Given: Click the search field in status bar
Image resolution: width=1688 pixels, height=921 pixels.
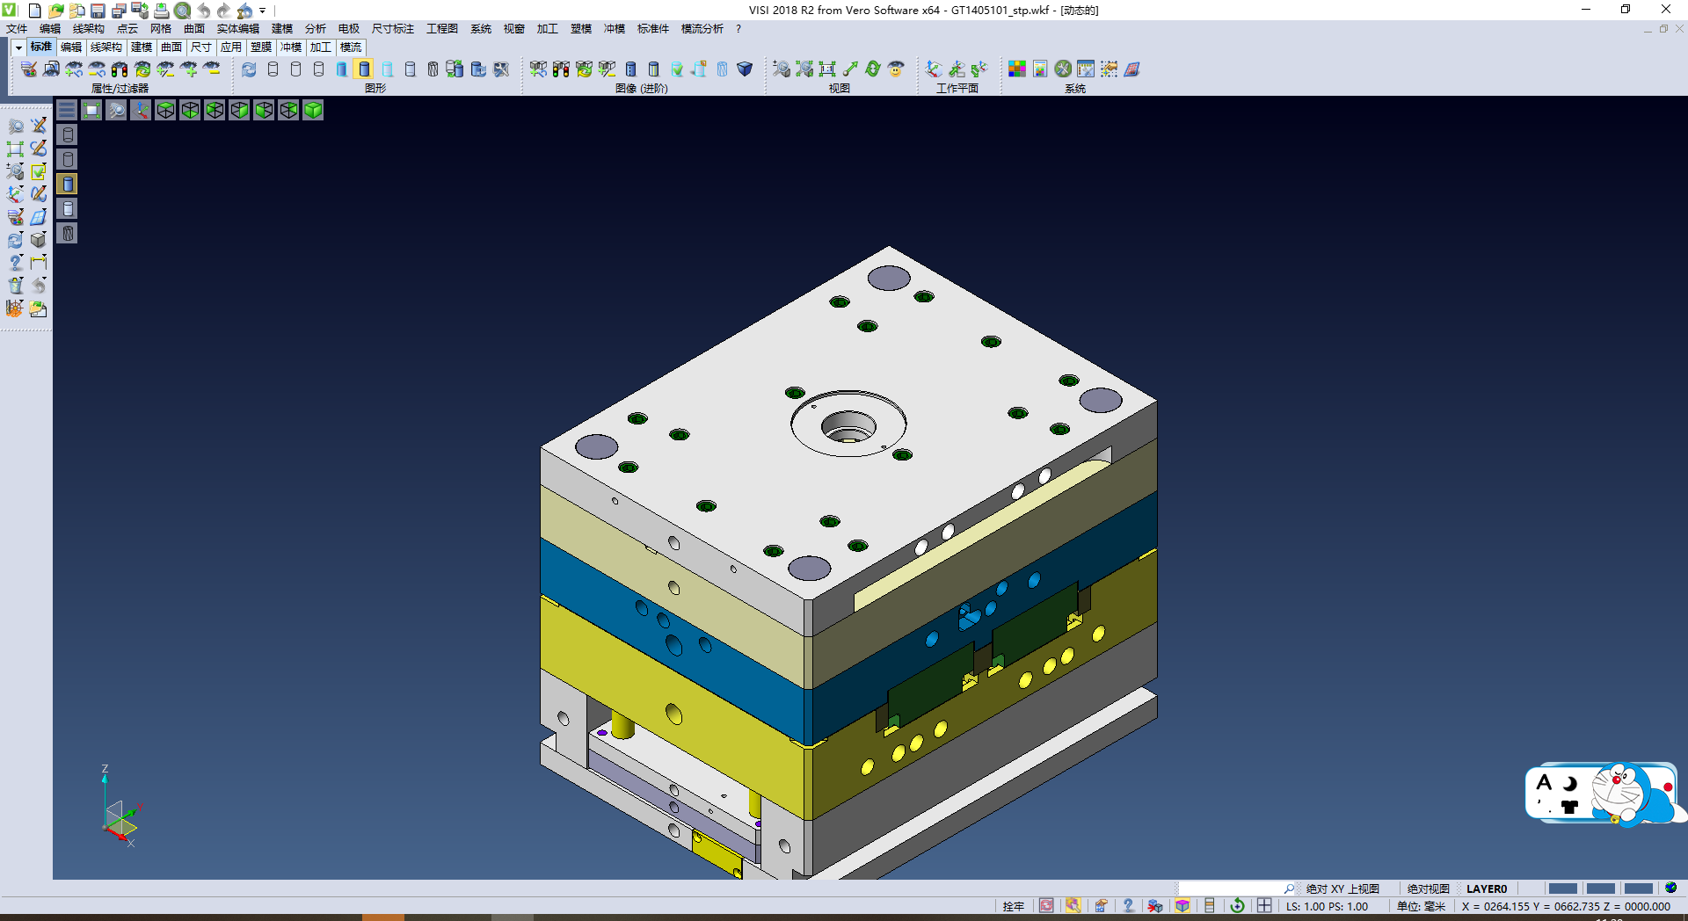Looking at the screenshot, I should (x=1231, y=888).
